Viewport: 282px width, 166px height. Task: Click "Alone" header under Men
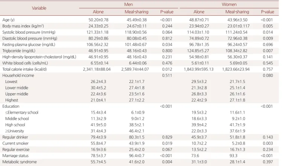pyautogui.click(x=98, y=12)
